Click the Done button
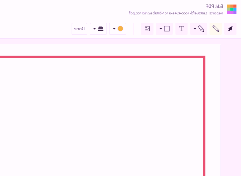 point(79,29)
